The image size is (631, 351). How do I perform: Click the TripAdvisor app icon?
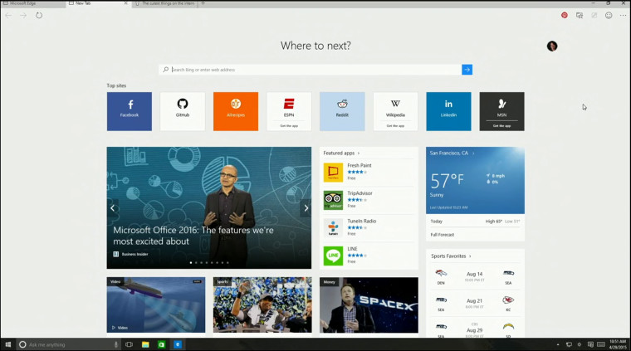click(x=333, y=199)
